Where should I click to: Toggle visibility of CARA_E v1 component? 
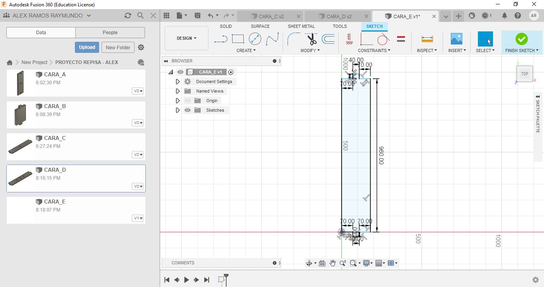180,72
